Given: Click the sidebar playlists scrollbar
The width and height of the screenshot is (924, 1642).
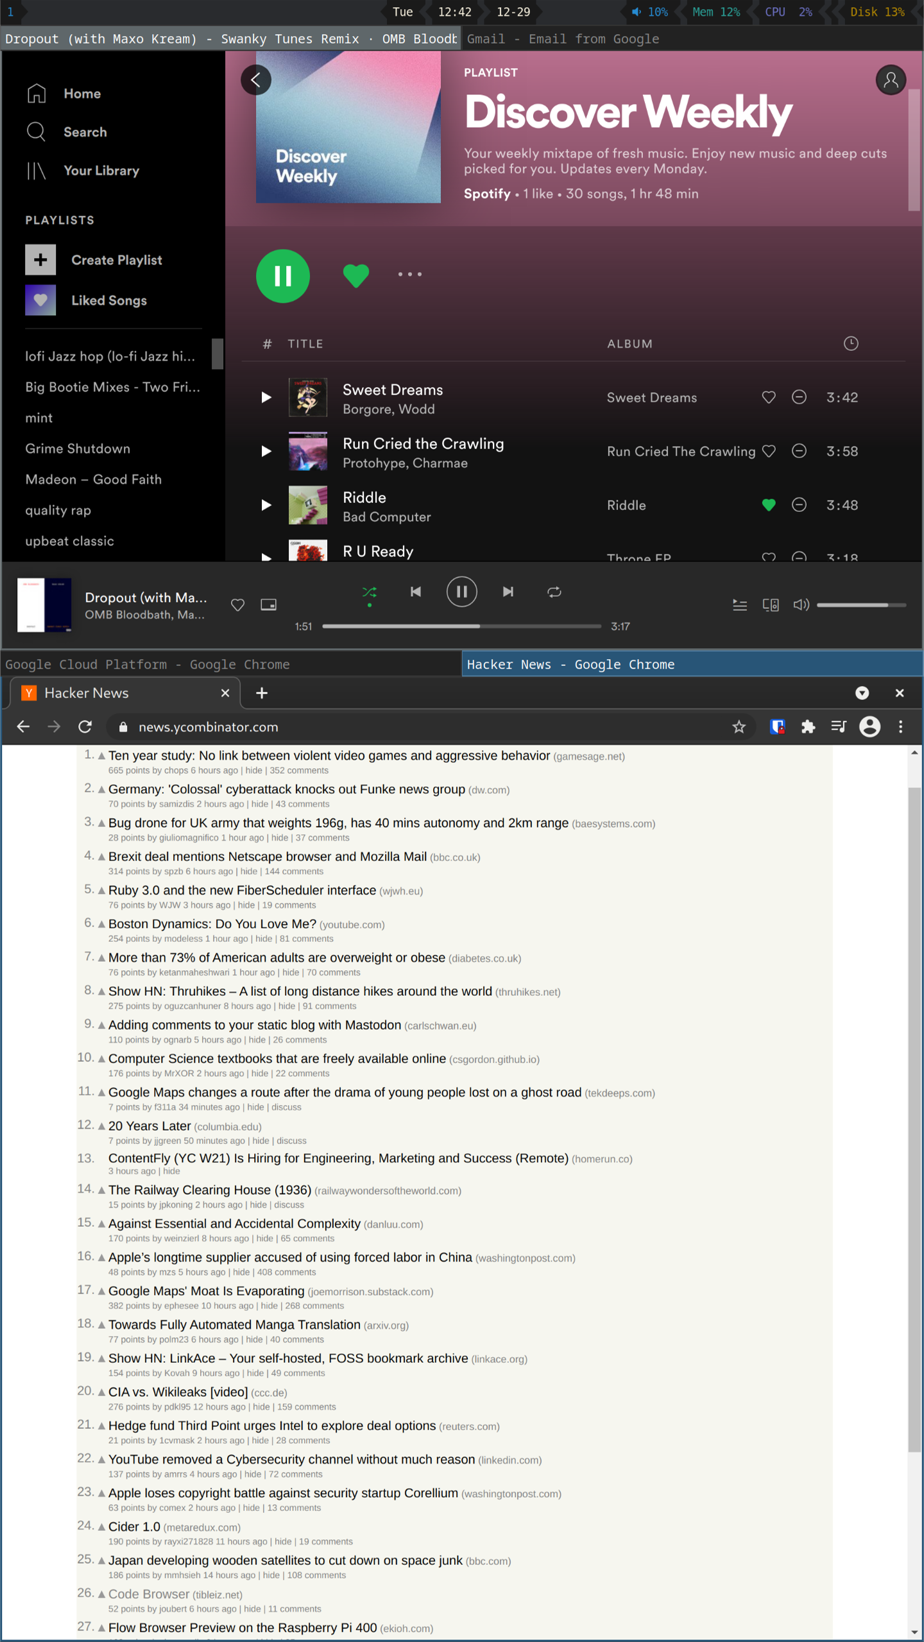Looking at the screenshot, I should tap(218, 354).
